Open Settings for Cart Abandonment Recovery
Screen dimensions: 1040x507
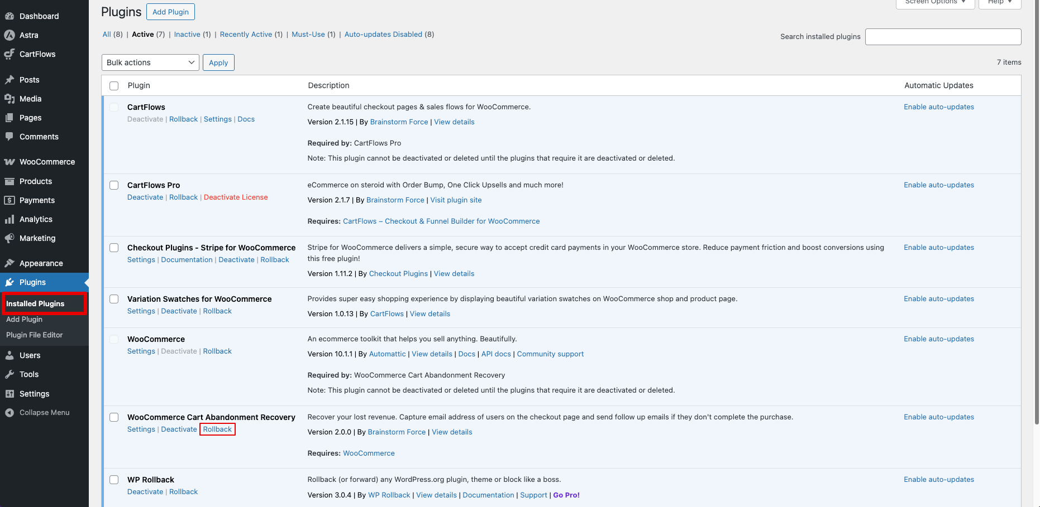point(141,429)
